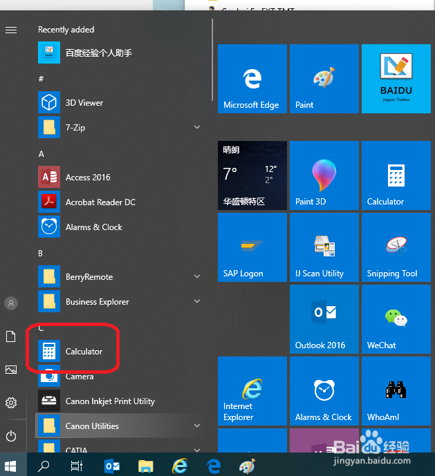The width and height of the screenshot is (435, 476).
Task: Expand the Canon Utilities chevron
Action: pos(197,426)
